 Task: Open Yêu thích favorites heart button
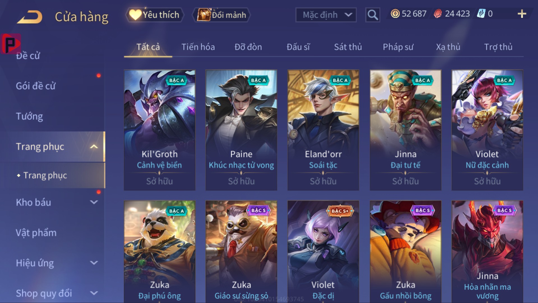154,15
